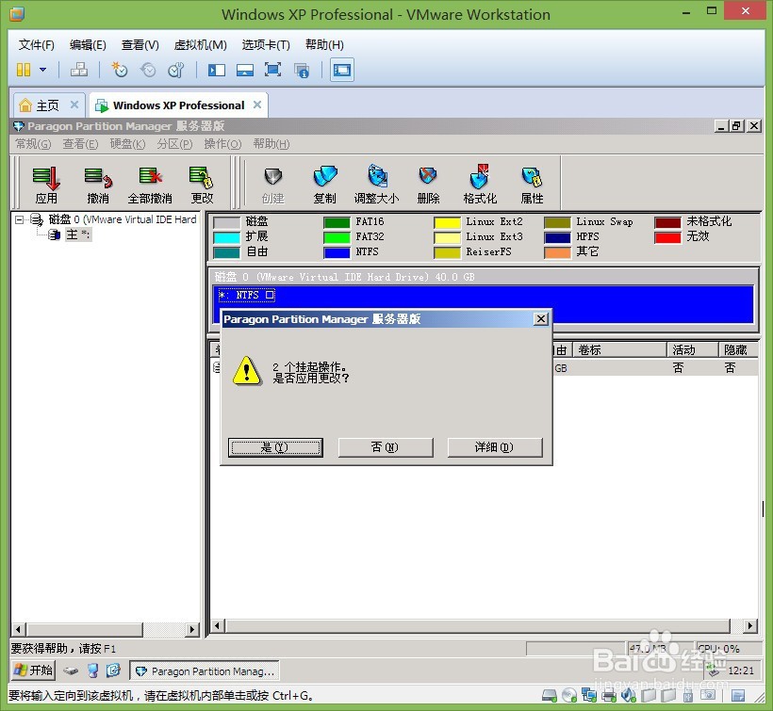
Task: Open the VMware 查看(V) menu
Action: point(140,45)
